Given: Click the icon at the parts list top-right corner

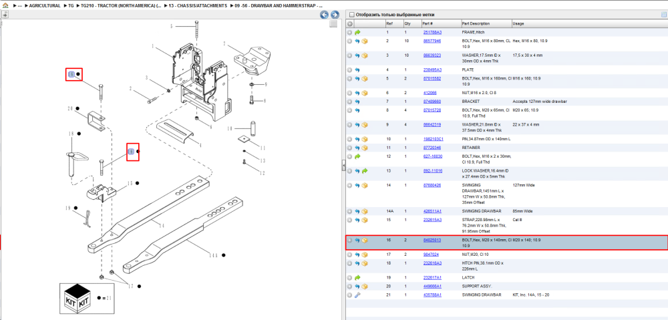Looking at the screenshot, I should point(663,15).
